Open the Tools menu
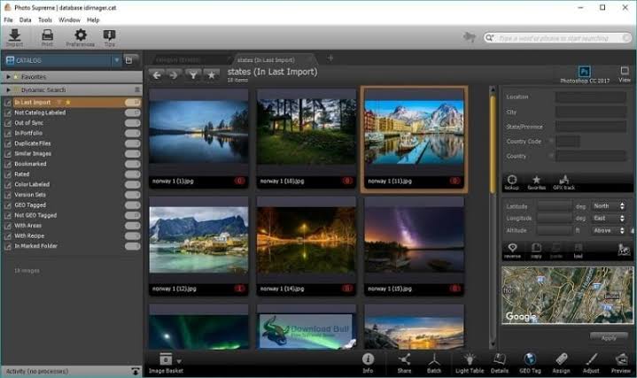Viewport: 637px width, 378px height. coord(45,19)
